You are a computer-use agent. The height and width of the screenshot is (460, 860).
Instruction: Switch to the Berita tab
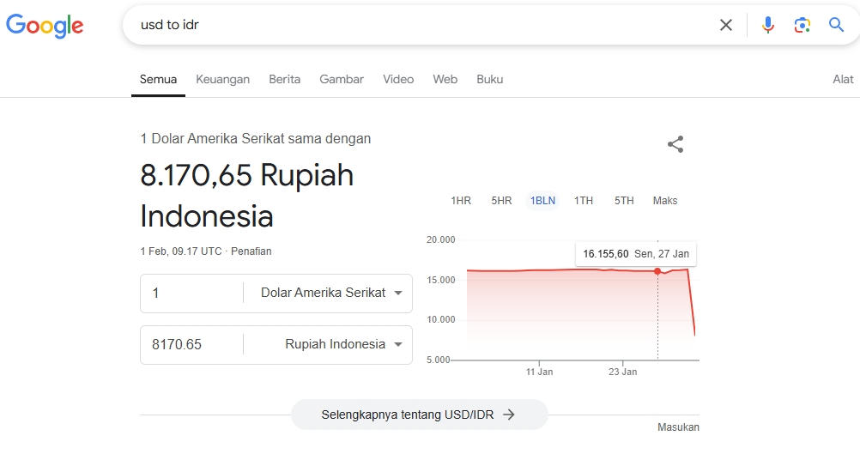pyautogui.click(x=284, y=79)
